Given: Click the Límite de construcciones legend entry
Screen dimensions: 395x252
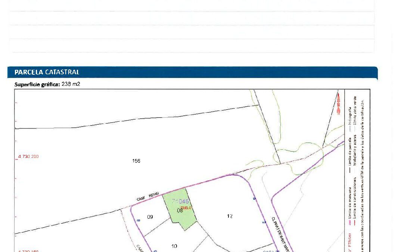Looking at the screenshot, I should pos(355,201).
